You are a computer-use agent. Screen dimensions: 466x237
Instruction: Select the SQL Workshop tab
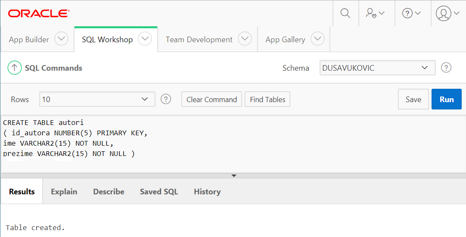click(x=107, y=40)
